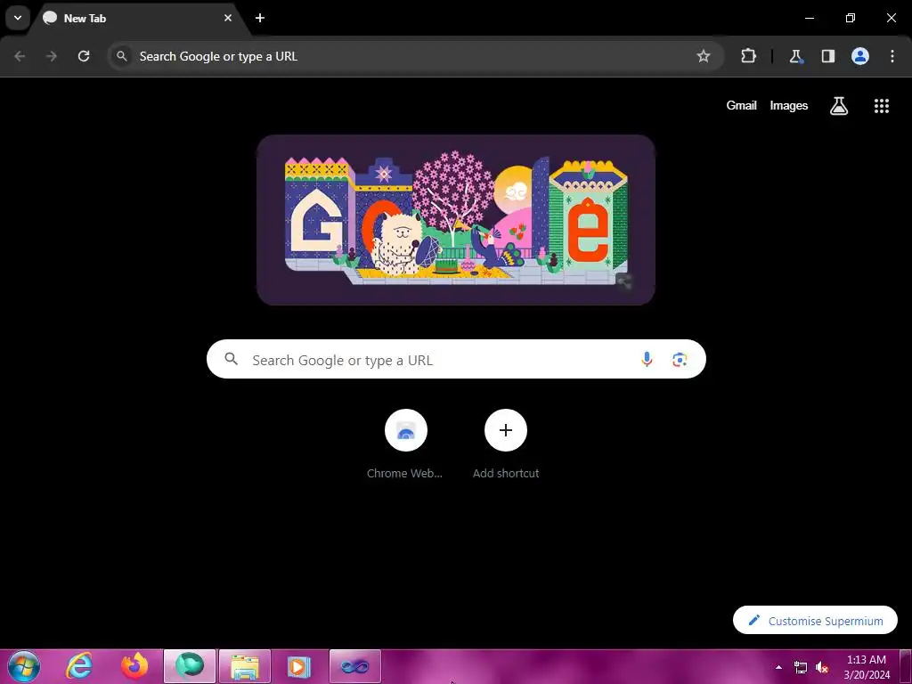The width and height of the screenshot is (912, 684).
Task: Open Windows Explorer from the taskbar
Action: [245, 666]
